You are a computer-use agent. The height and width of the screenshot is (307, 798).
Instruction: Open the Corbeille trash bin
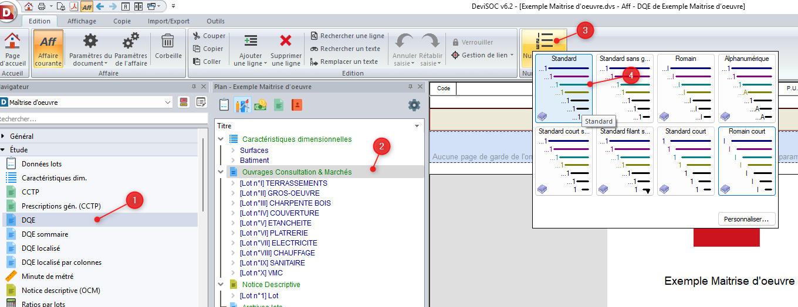pyautogui.click(x=168, y=46)
